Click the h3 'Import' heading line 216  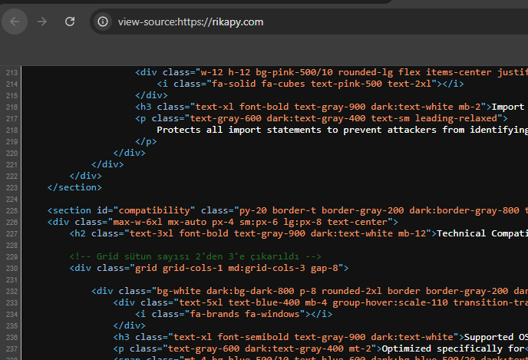tap(332, 107)
